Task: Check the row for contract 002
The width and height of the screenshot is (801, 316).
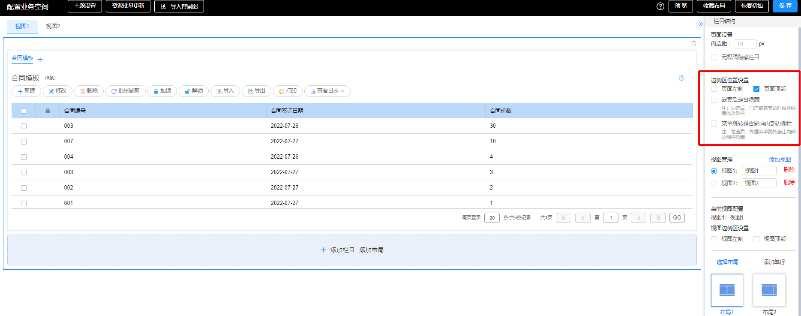Action: tap(24, 188)
